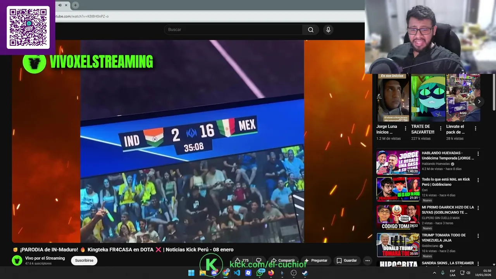This screenshot has width=496, height=279.
Task: Open the TRATE DE SALVARTE short thumbnail
Action: point(428,98)
